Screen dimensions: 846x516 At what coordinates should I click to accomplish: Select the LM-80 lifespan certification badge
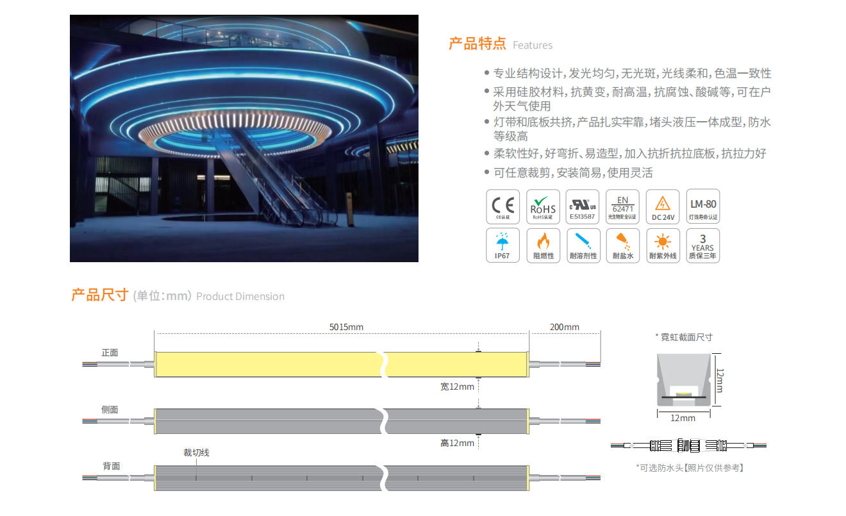702,206
